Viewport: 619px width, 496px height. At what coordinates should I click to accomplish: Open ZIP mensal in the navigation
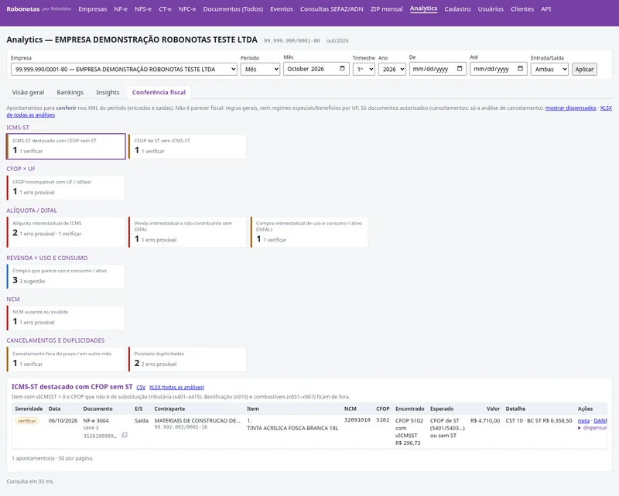click(386, 9)
